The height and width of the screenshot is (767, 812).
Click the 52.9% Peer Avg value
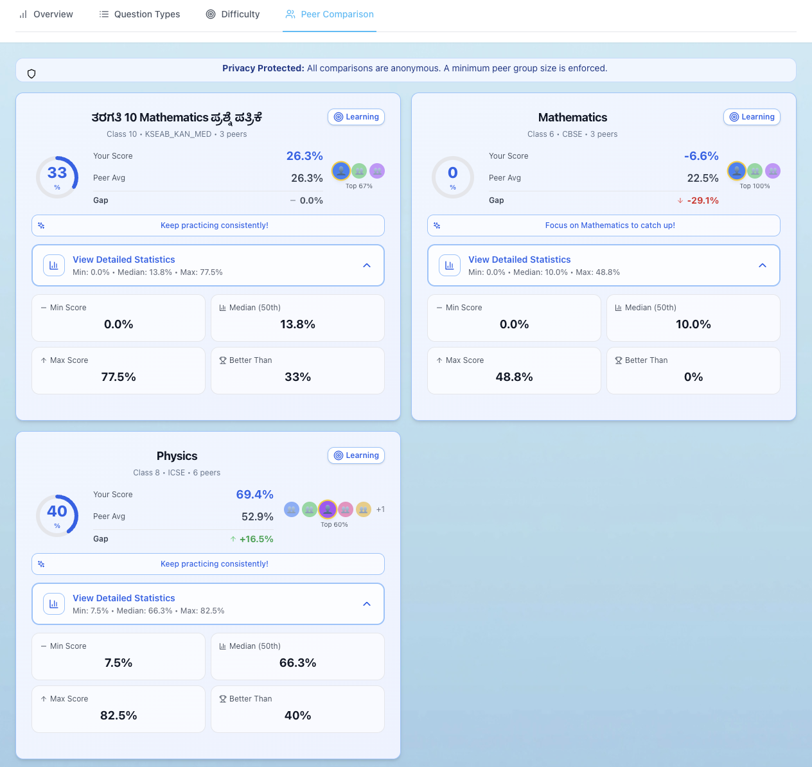click(258, 516)
